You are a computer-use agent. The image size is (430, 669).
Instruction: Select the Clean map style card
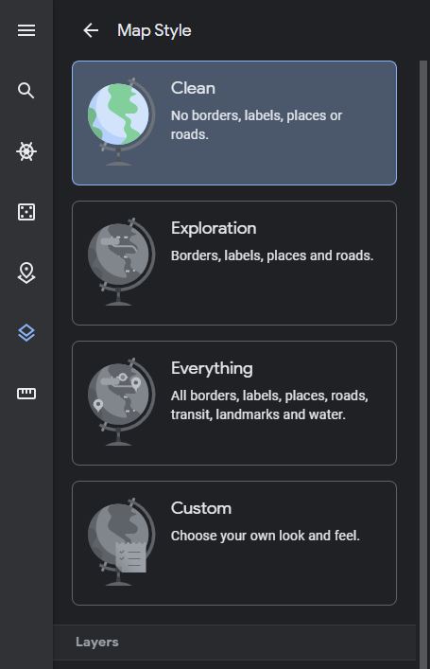click(234, 123)
